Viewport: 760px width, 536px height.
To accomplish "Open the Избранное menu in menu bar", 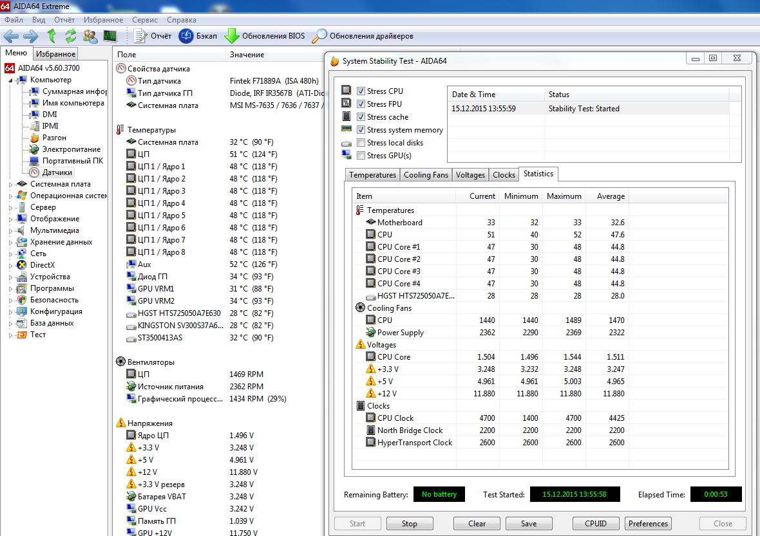I will point(103,20).
